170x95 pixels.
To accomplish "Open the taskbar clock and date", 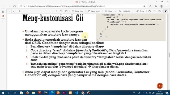I will [x=160, y=93].
